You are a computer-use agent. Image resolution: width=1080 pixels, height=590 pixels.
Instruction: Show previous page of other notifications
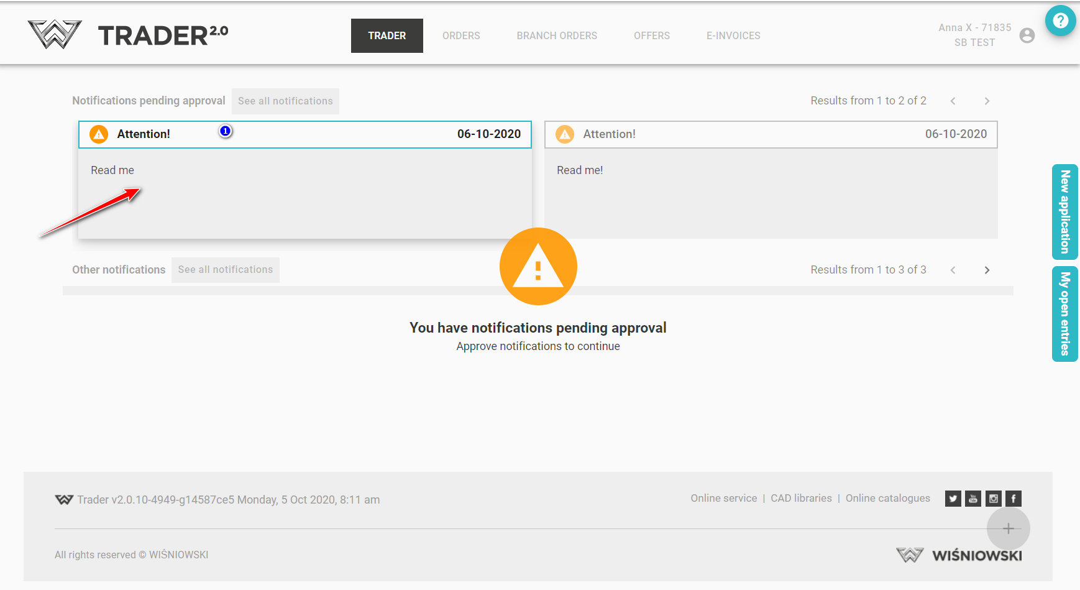(x=953, y=270)
